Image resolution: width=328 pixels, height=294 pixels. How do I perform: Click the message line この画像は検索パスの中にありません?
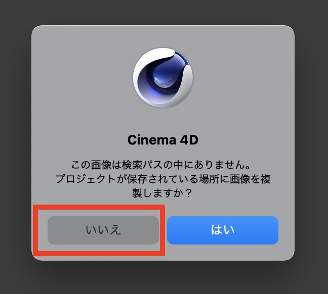click(161, 165)
